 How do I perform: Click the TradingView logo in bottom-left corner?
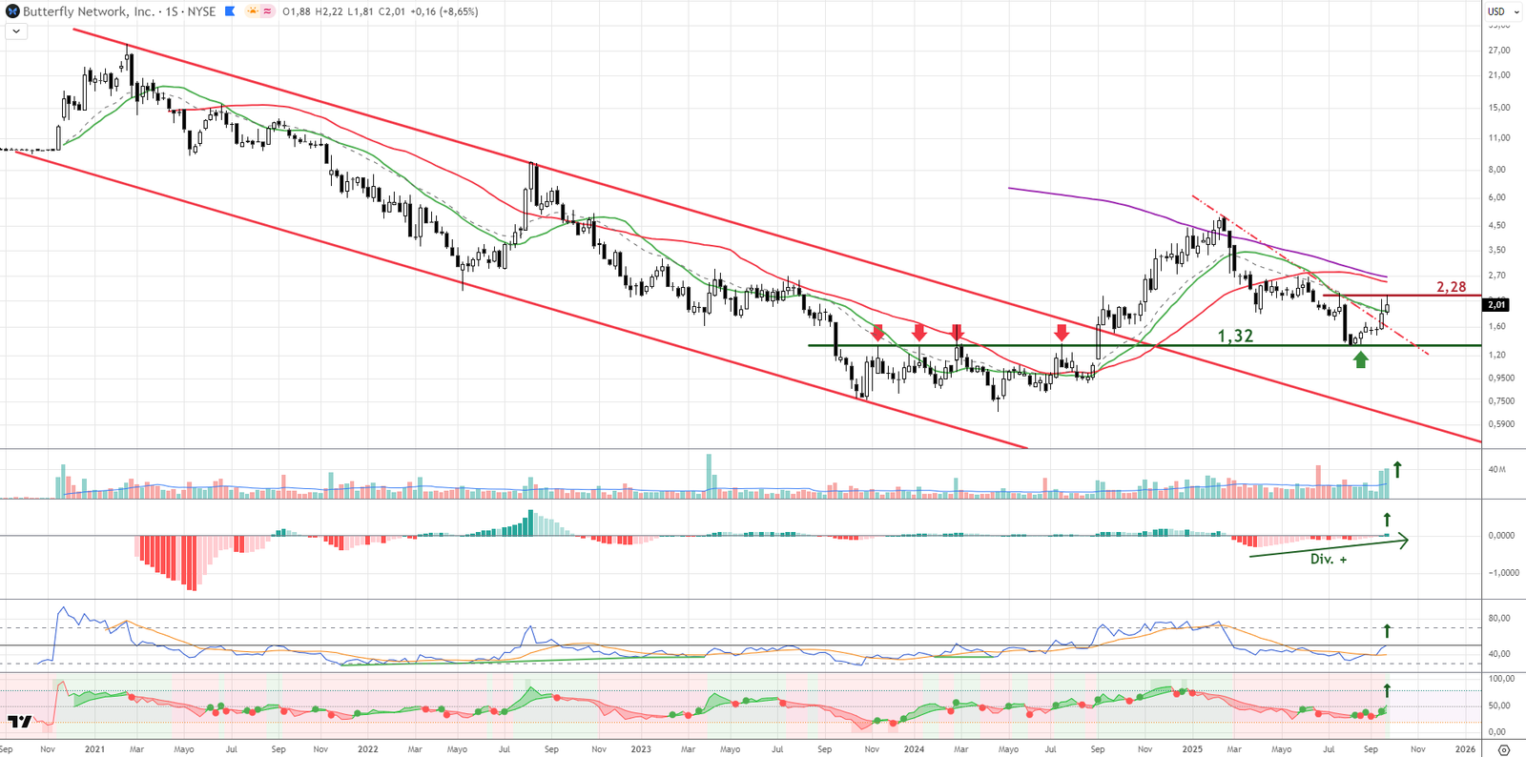(x=20, y=722)
